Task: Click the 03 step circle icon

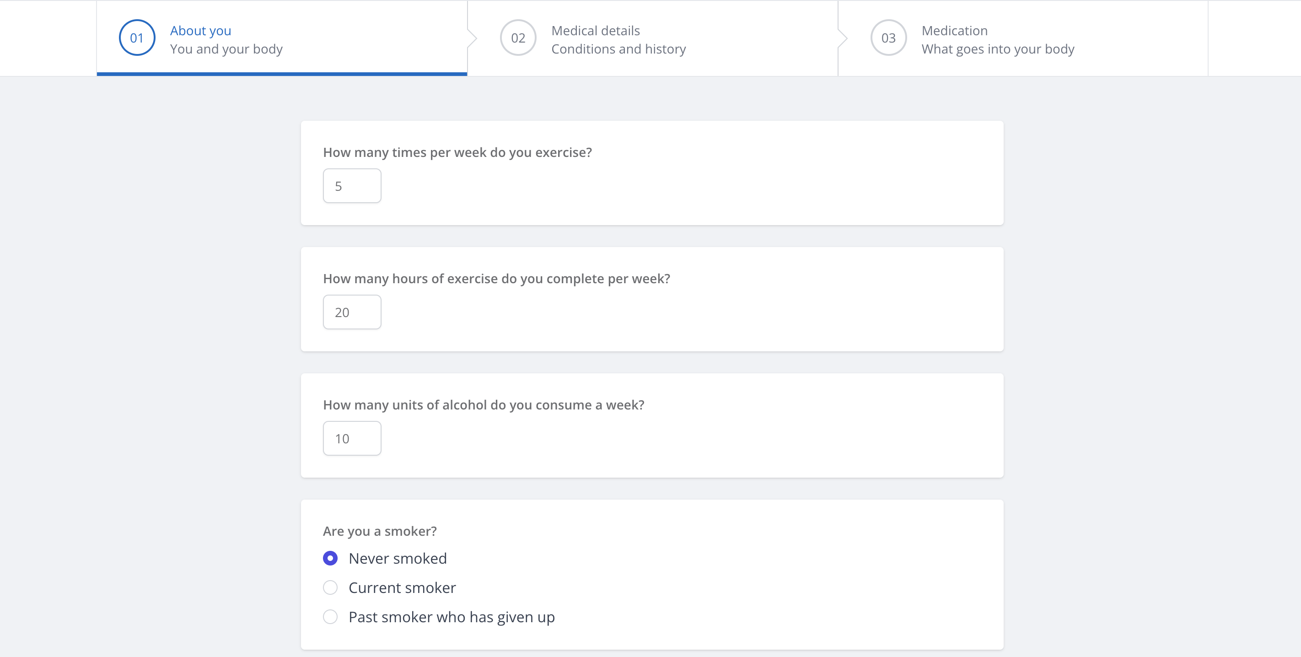Action: tap(888, 38)
